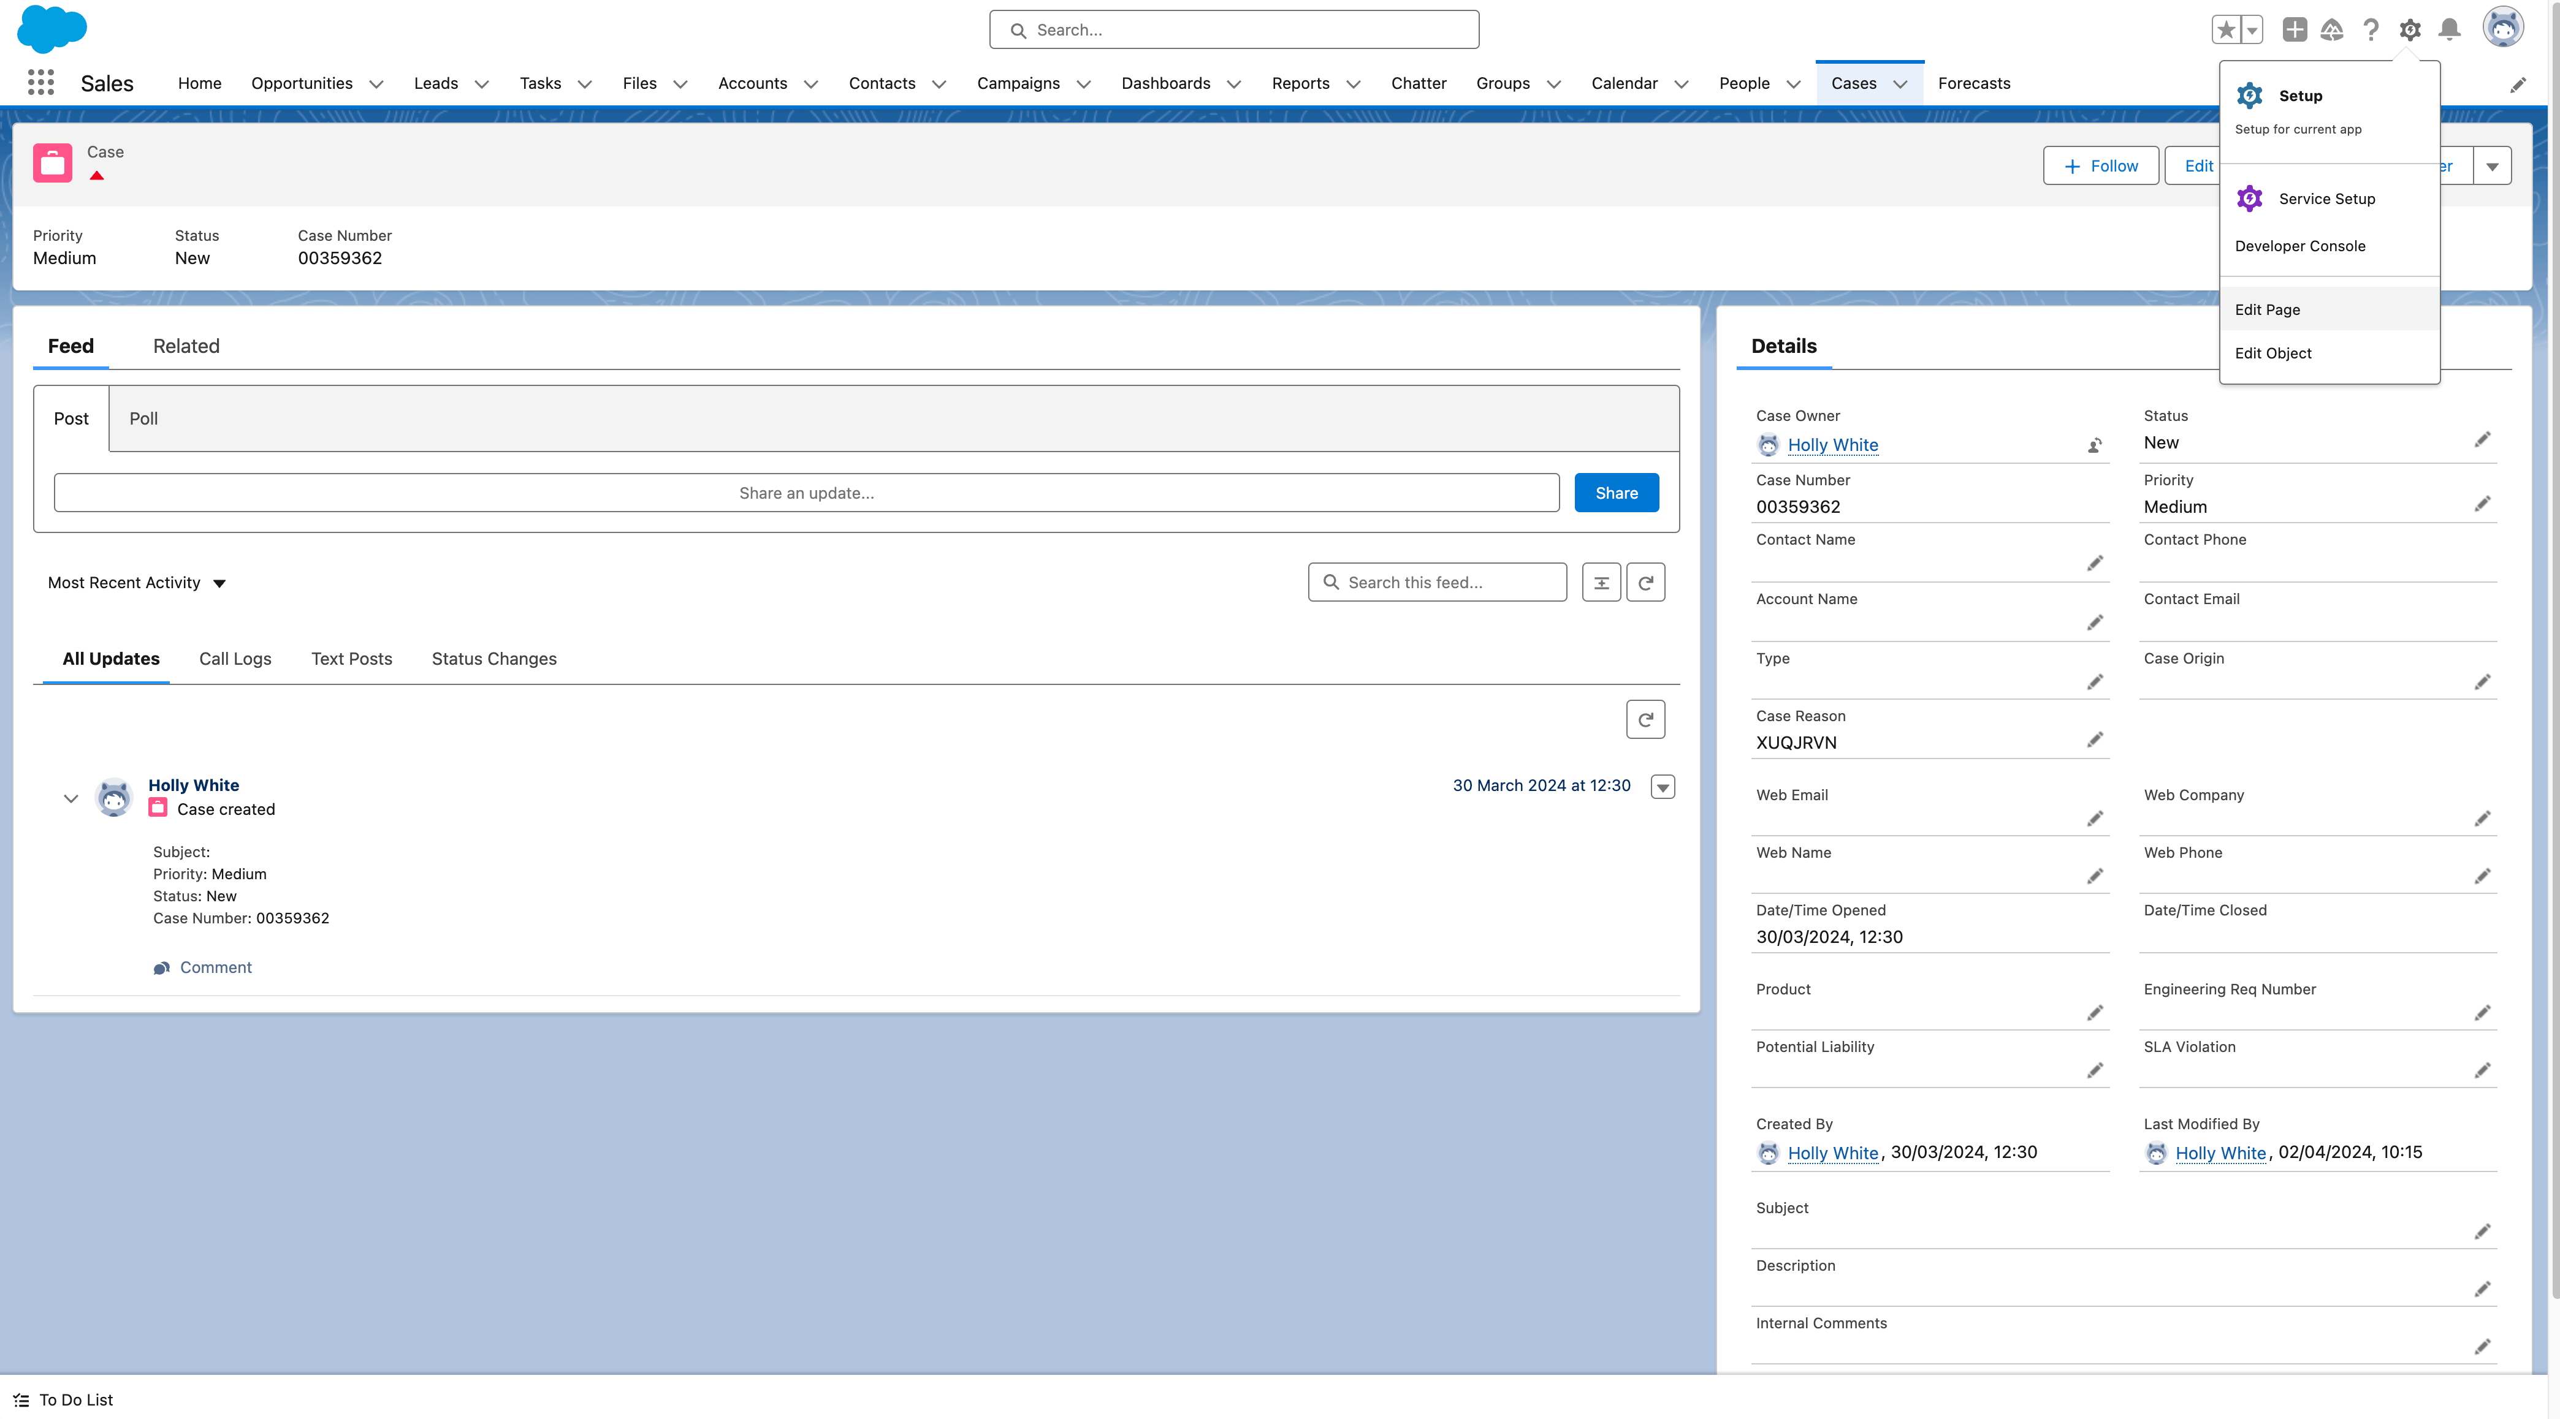
Task: Click the blue Share button
Action: tap(1616, 493)
